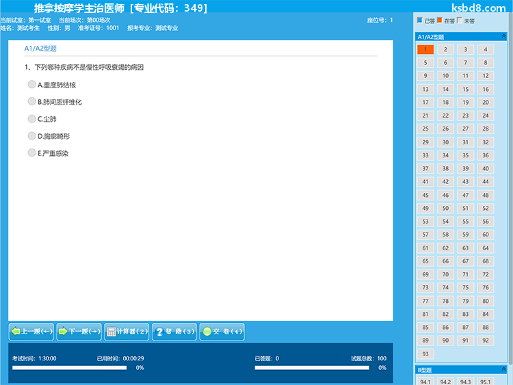Jump to question 2 in navigator
Image resolution: width=513 pixels, height=385 pixels.
(x=445, y=49)
